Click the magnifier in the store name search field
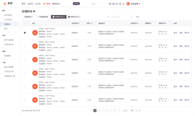 tap(131, 17)
